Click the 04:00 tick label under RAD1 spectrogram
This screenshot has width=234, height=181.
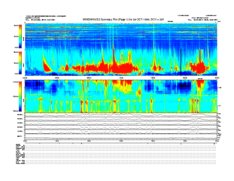point(57,78)
